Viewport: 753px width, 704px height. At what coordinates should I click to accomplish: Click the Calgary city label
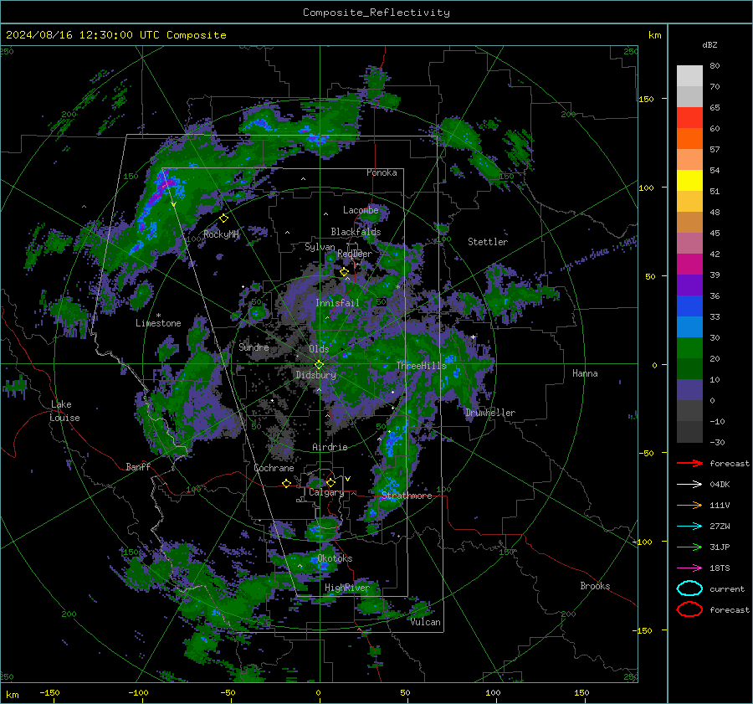tap(326, 492)
